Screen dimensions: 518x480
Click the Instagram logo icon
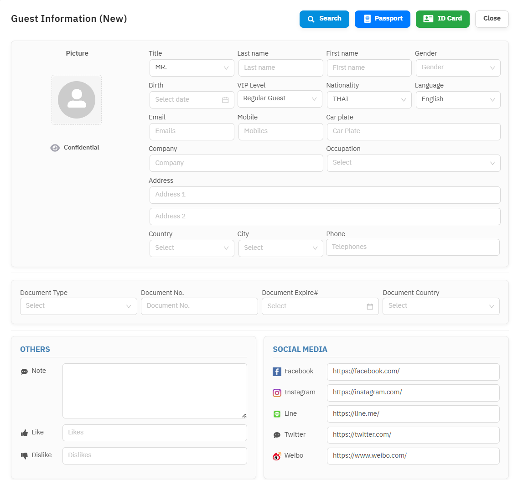[x=277, y=392]
